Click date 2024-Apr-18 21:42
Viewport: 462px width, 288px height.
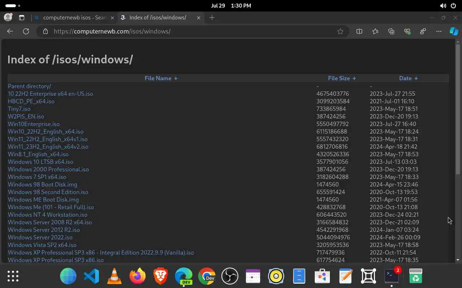(x=393, y=147)
